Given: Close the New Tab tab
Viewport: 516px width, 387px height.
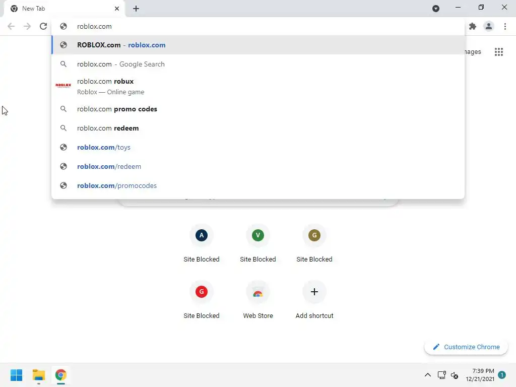Looking at the screenshot, I should [x=117, y=9].
